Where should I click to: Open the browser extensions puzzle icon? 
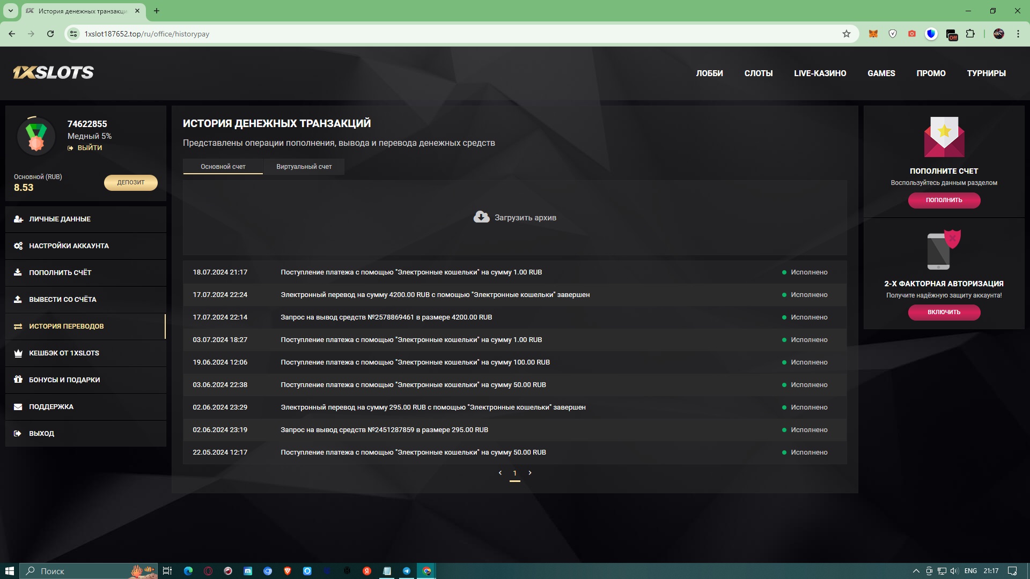point(970,34)
